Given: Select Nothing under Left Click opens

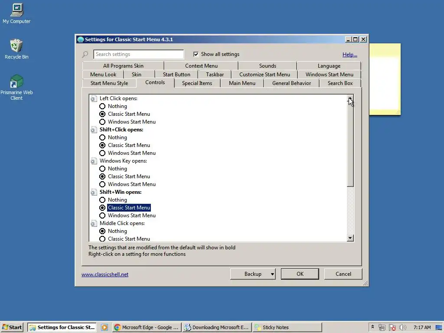Looking at the screenshot, I should point(102,106).
